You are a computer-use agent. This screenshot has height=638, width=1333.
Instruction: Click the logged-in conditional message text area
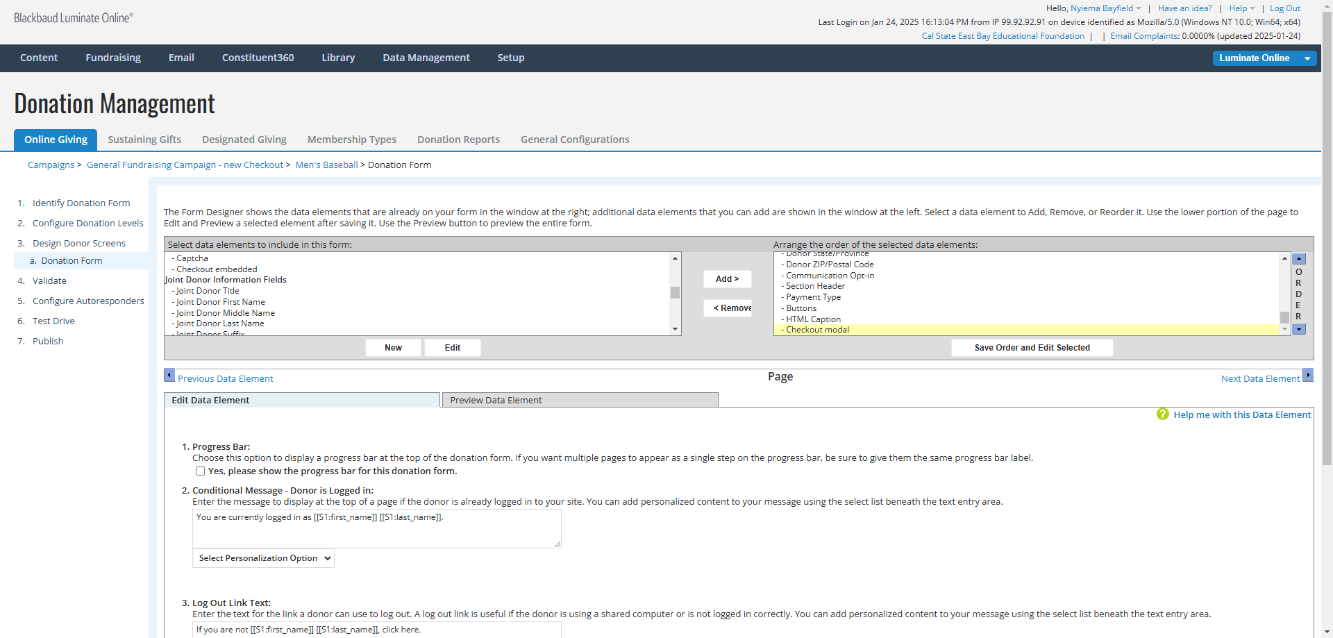click(x=376, y=529)
